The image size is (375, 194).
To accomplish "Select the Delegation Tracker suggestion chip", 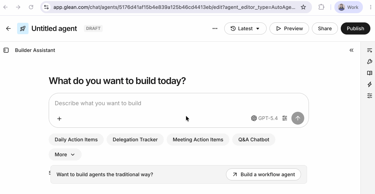I will [x=135, y=140].
